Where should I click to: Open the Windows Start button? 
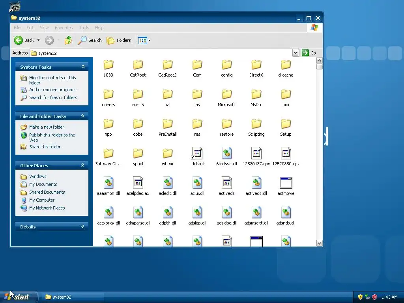(x=19, y=297)
